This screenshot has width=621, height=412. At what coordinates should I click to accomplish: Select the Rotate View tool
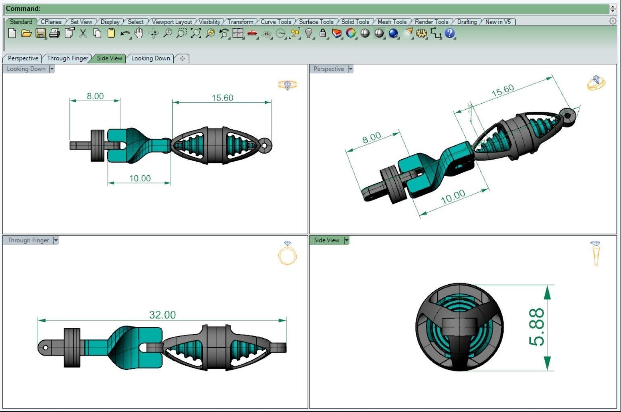154,34
